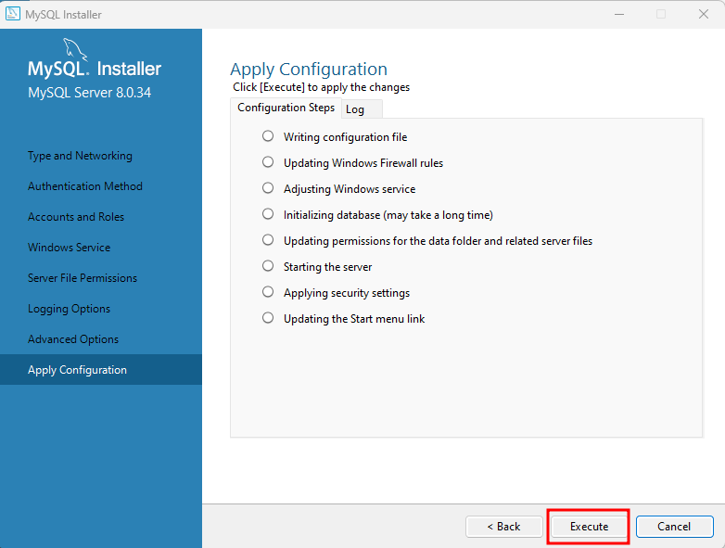Click the MySQL dolphin logo in sidebar

click(x=75, y=49)
